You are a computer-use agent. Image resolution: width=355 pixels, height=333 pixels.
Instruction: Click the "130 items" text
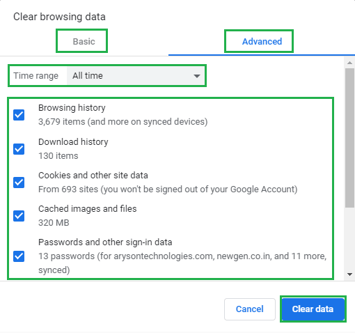click(x=58, y=156)
